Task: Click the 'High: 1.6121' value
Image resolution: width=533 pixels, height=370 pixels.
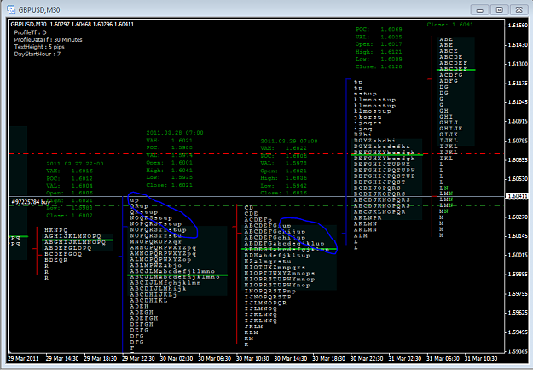Action: [x=379, y=52]
